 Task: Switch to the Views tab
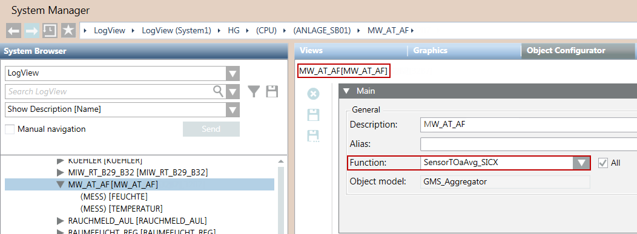[x=311, y=51]
